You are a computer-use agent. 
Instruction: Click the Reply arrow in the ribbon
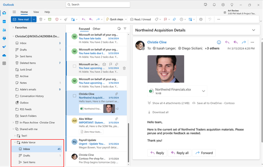[x=83, y=19]
